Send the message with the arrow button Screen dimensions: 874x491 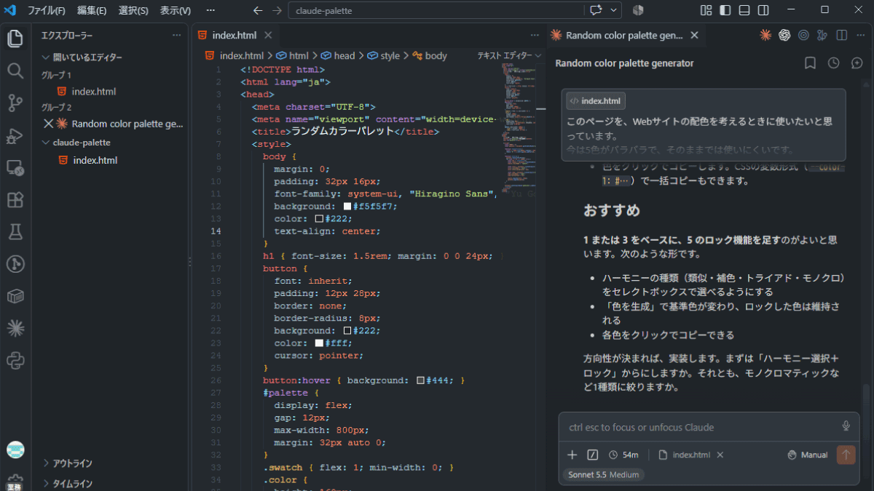(846, 455)
